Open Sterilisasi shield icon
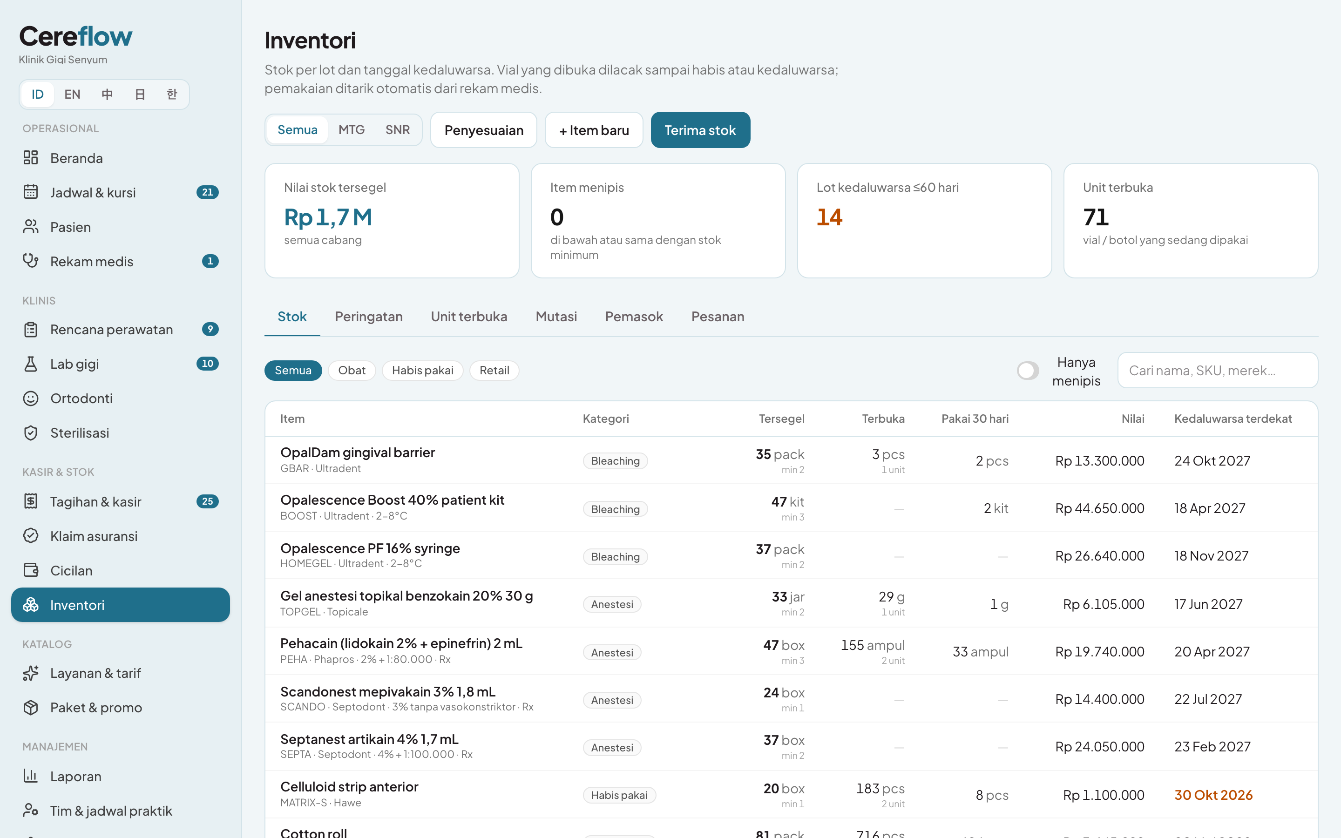 click(30, 433)
